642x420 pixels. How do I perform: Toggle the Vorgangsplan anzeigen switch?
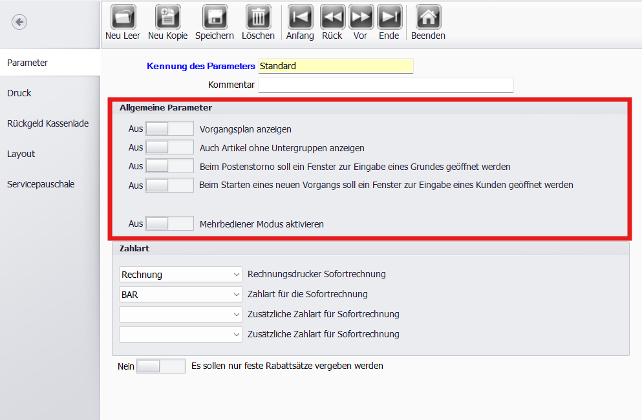169,129
